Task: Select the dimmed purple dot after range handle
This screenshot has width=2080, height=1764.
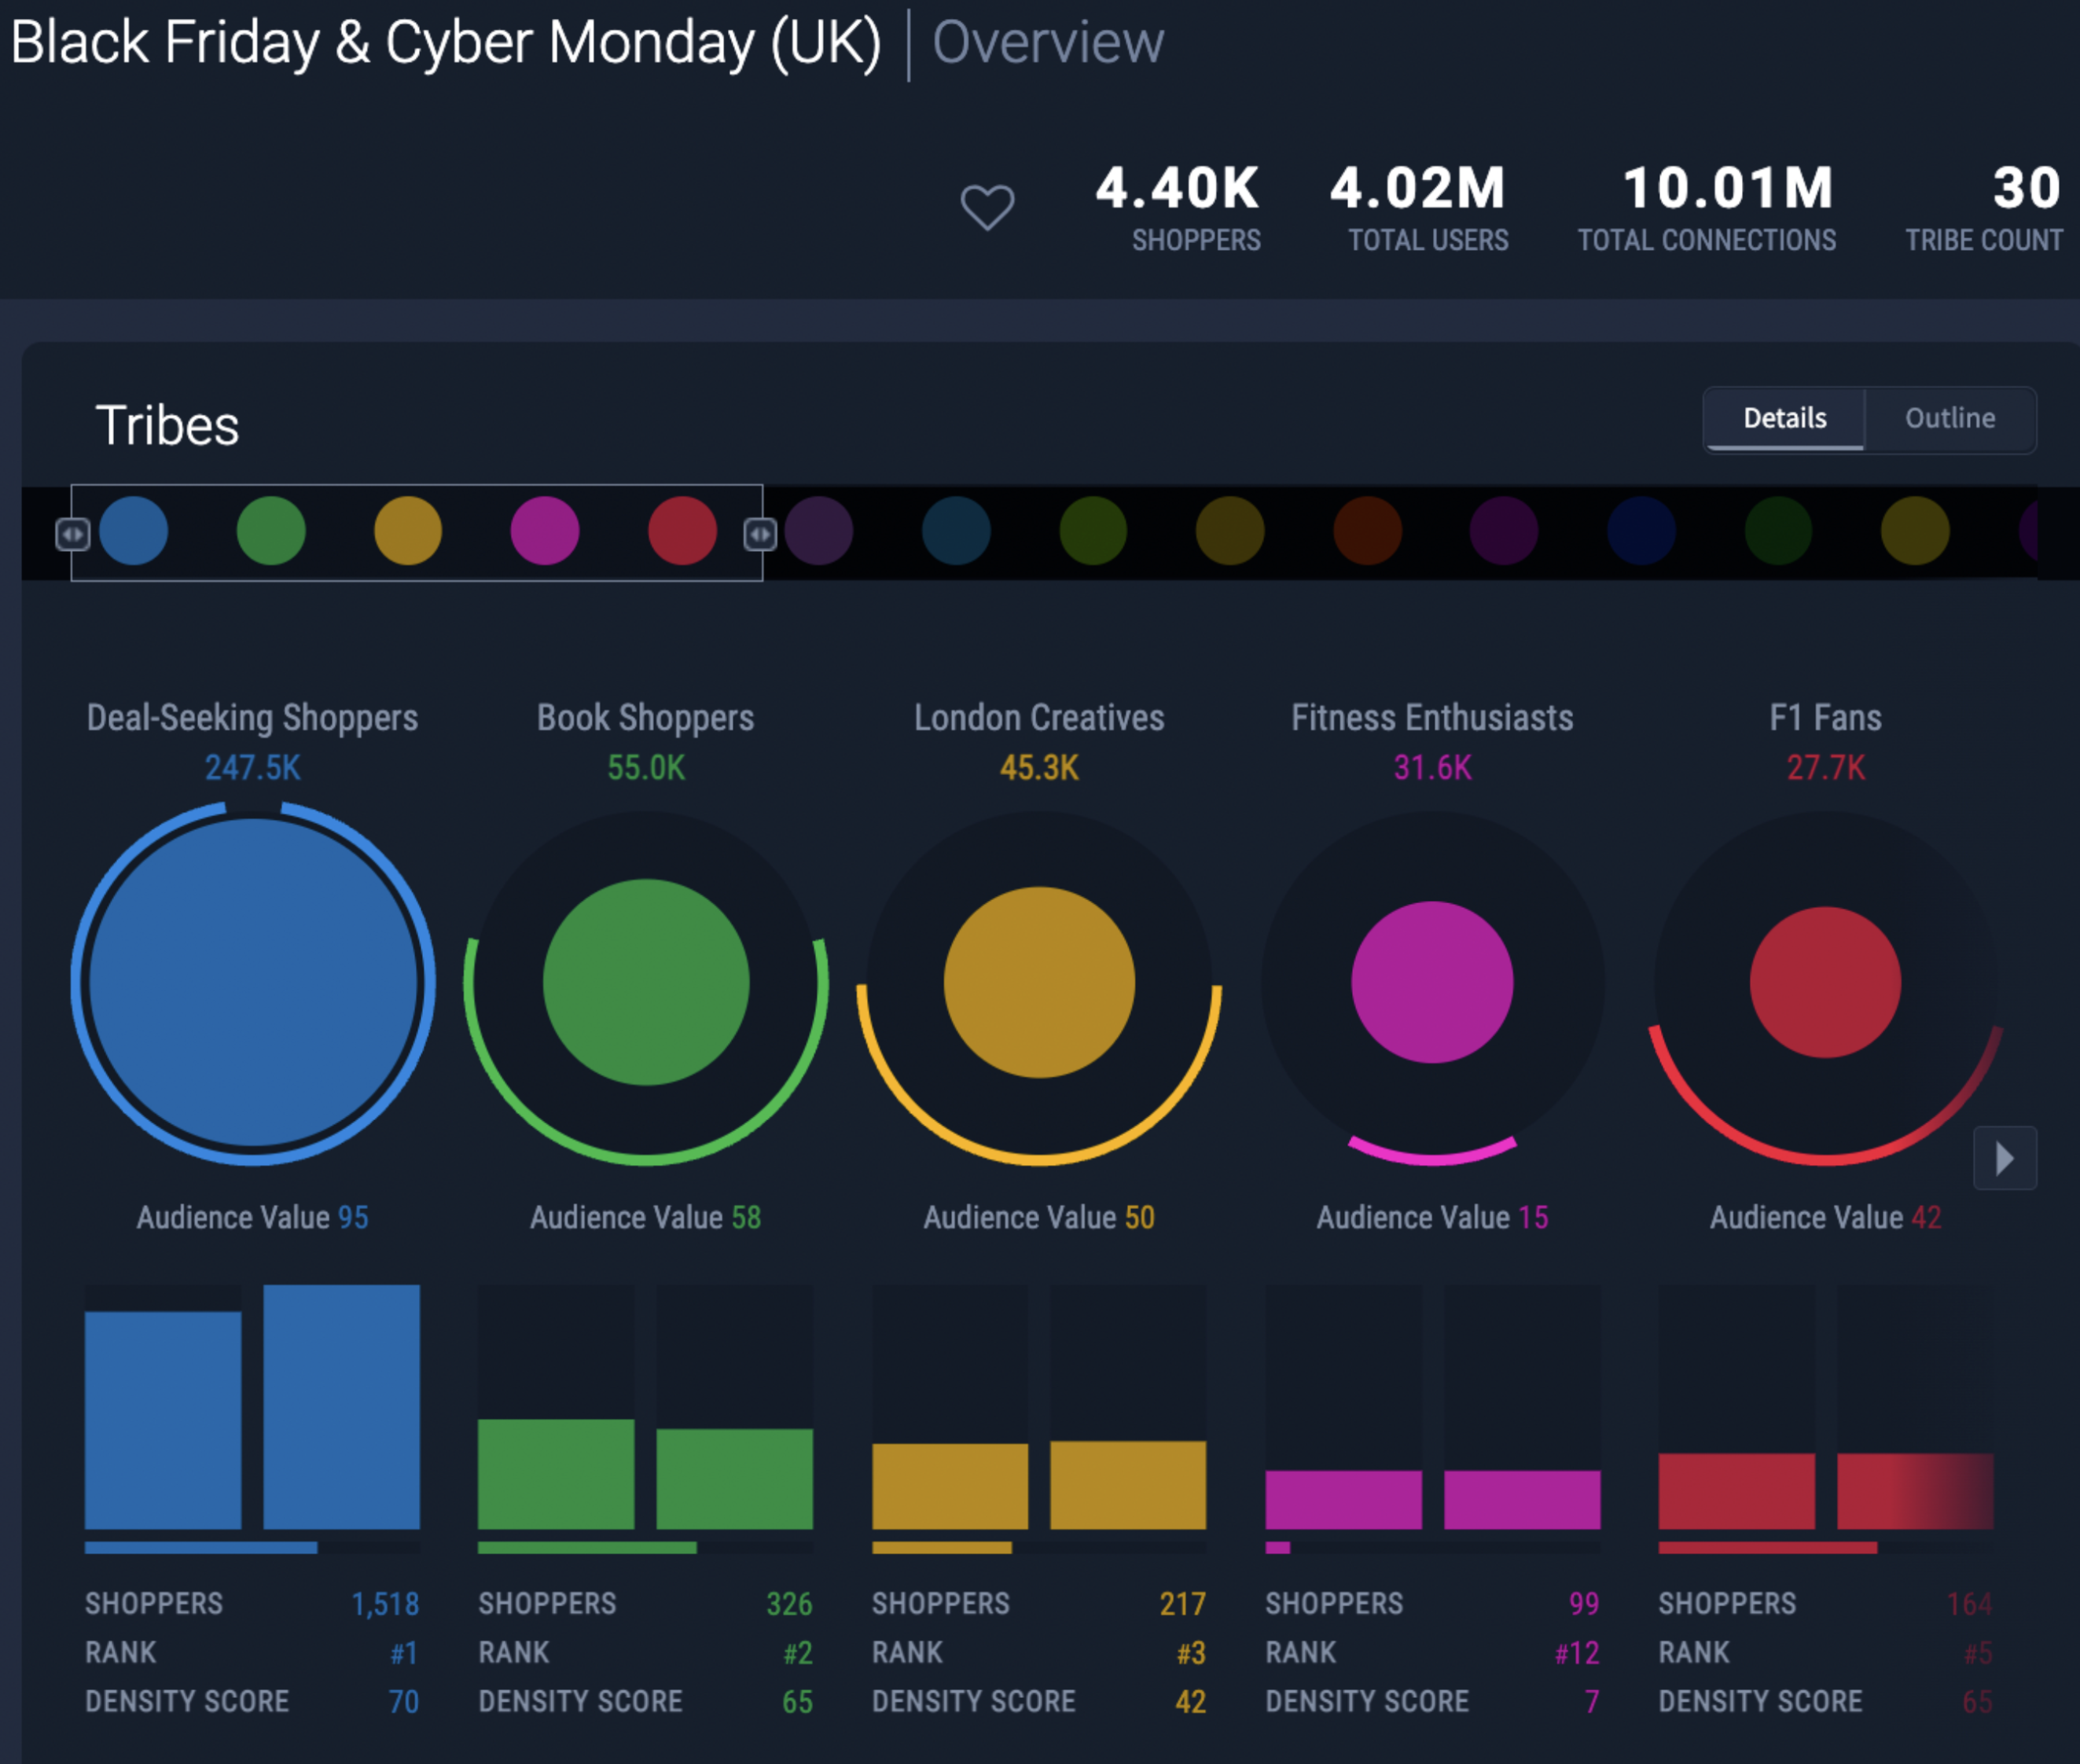Action: tap(819, 531)
